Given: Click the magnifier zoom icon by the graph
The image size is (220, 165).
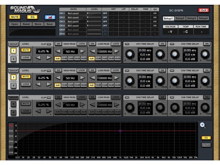Looking at the screenshot, I should (202, 125).
